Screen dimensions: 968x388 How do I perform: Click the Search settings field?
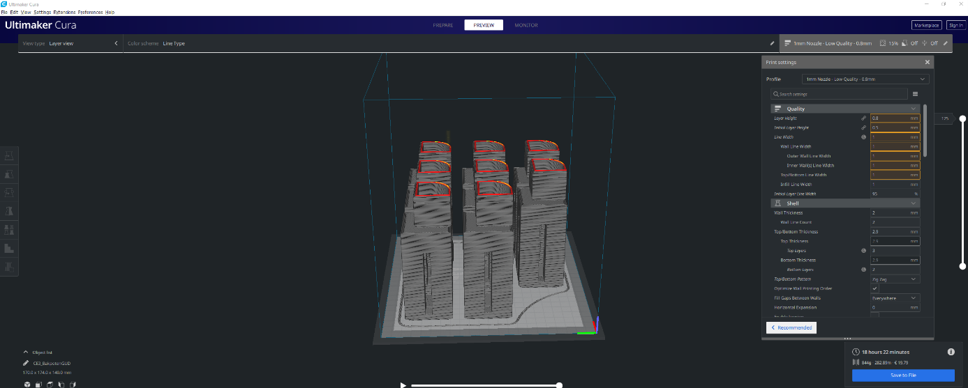pyautogui.click(x=839, y=94)
